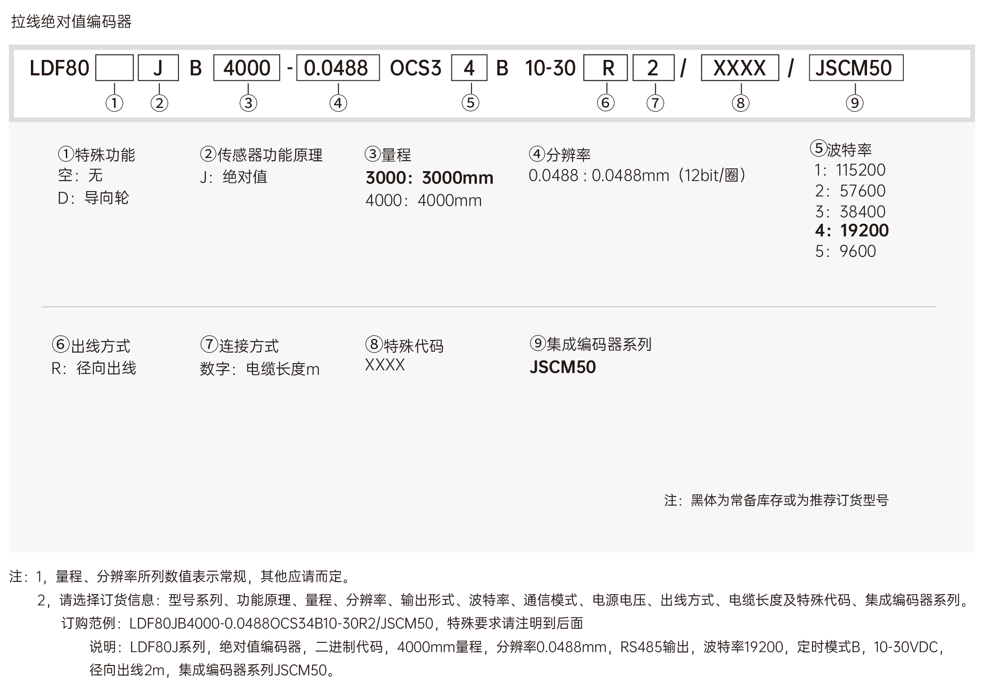986x690 pixels.
Task: Click the LDF80 model prefix
Action: pyautogui.click(x=59, y=68)
